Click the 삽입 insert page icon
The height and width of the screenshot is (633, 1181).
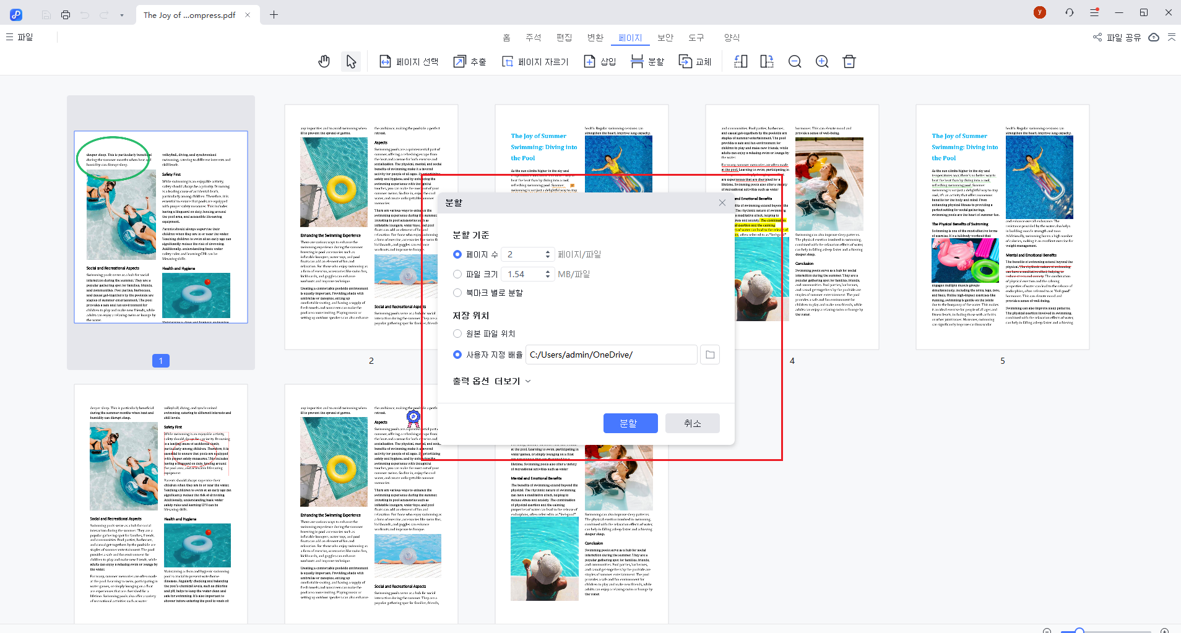pyautogui.click(x=599, y=61)
